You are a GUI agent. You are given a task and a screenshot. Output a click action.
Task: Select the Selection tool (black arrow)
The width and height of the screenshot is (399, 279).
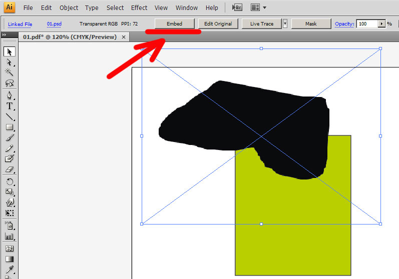10,51
